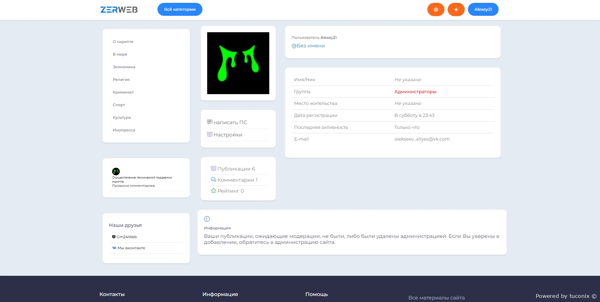Click the @Без имени username link
This screenshot has width=600, height=302.
(308, 46)
